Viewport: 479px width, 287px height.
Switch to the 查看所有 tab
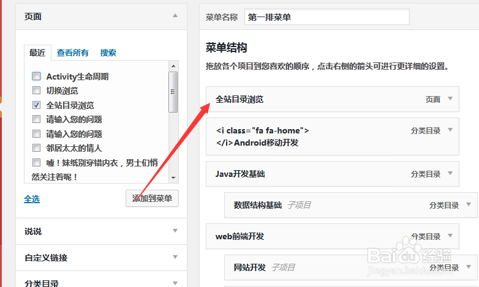coord(73,53)
